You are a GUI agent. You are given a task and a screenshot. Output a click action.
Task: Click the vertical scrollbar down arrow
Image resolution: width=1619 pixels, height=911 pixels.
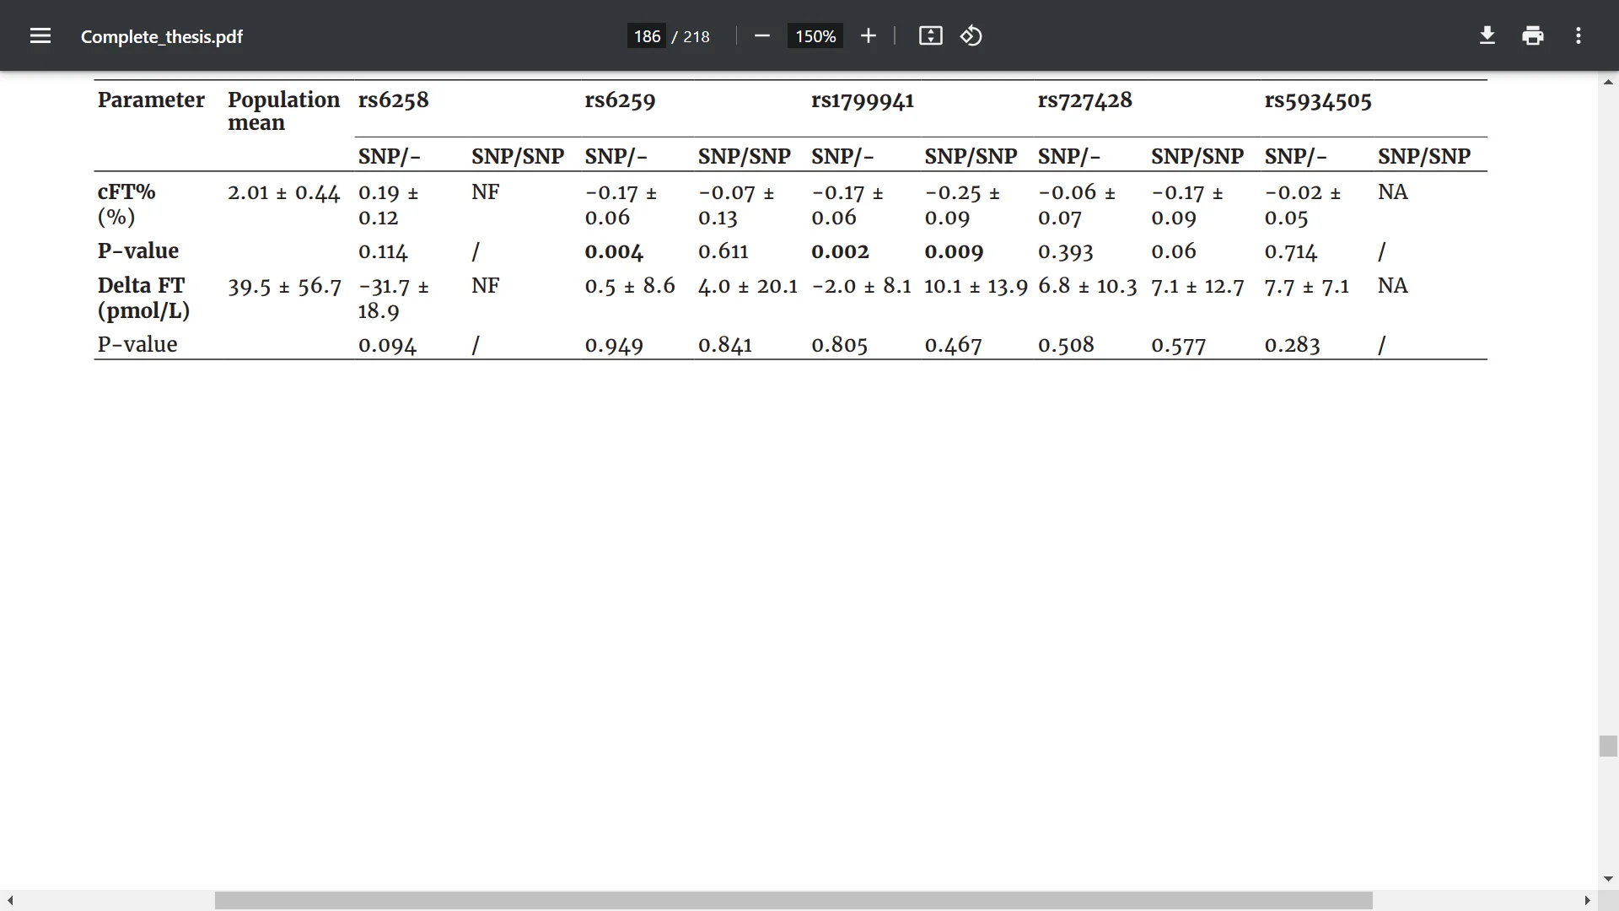tap(1608, 879)
